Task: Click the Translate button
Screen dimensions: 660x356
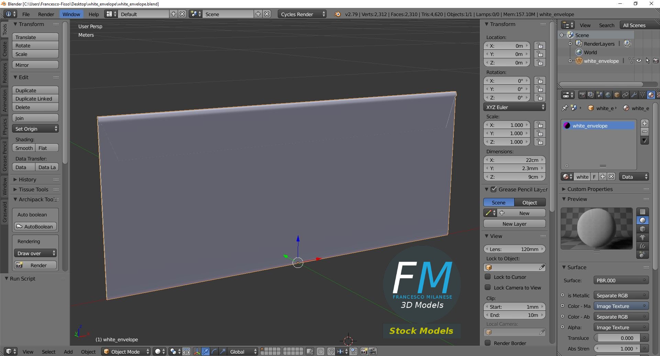Action: click(35, 37)
